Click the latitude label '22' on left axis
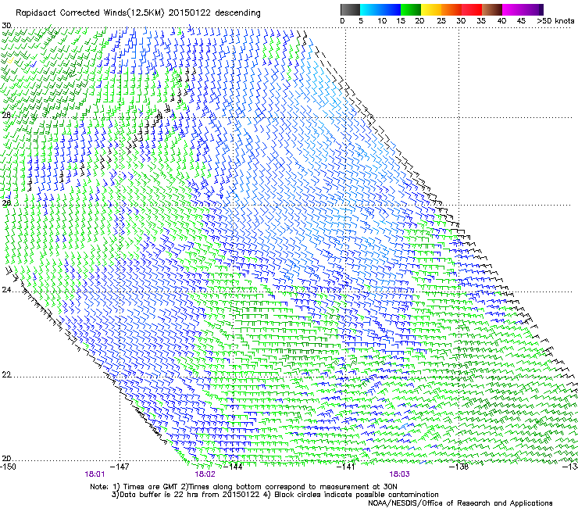 [6, 374]
